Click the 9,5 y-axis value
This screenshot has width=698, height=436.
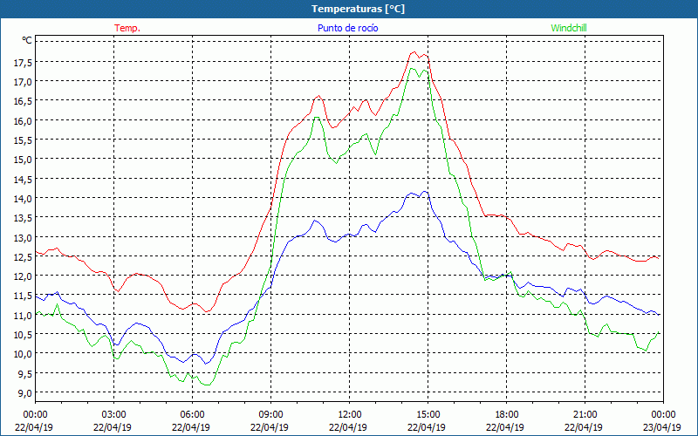25,374
